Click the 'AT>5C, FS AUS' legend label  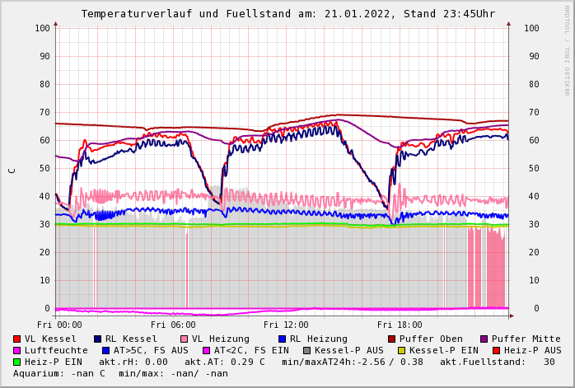pos(150,350)
